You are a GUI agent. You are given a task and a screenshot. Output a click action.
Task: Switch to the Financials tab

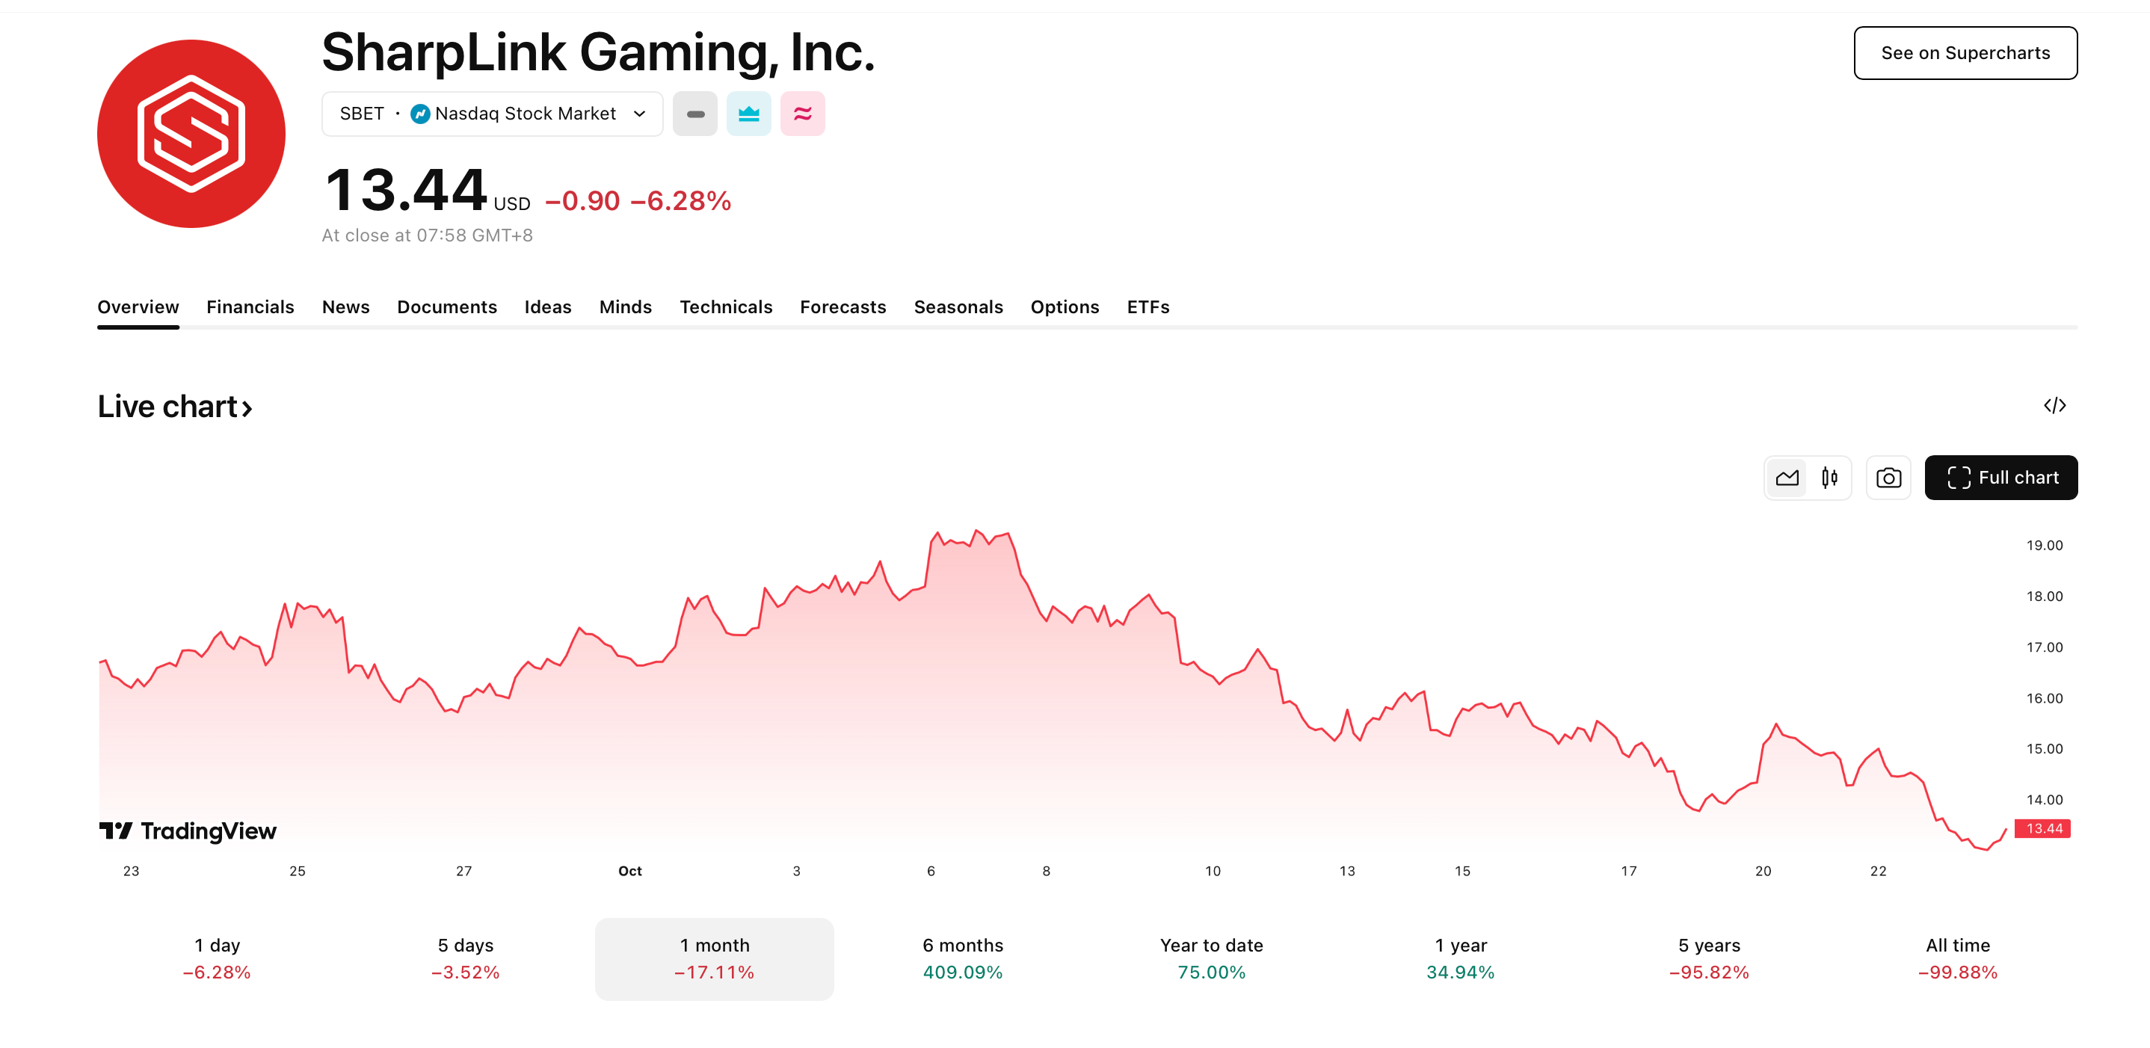click(x=250, y=307)
